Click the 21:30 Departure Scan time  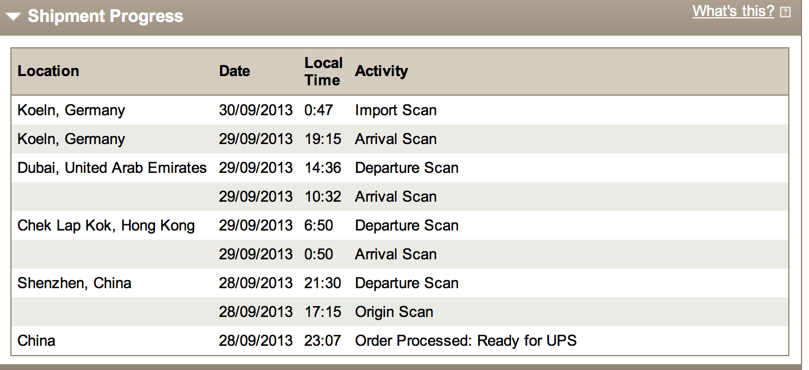tap(323, 283)
